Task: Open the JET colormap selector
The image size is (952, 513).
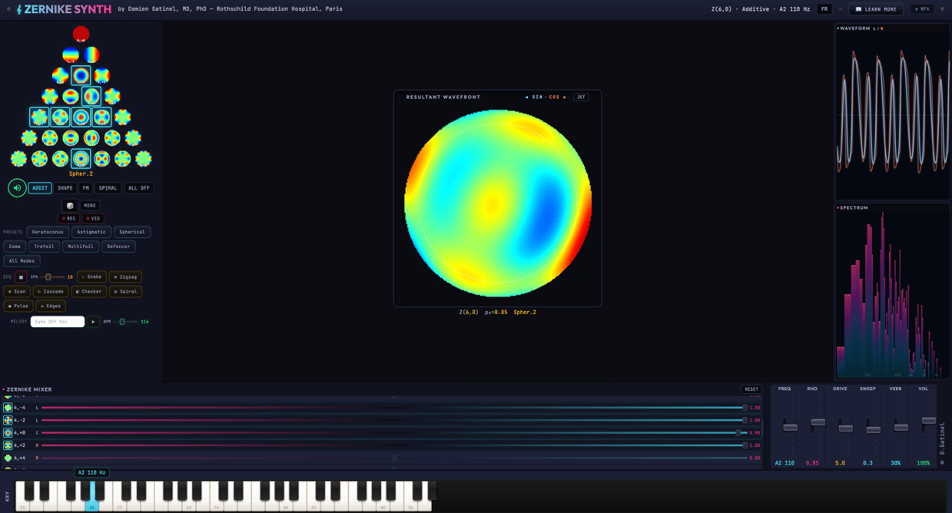Action: pyautogui.click(x=581, y=96)
